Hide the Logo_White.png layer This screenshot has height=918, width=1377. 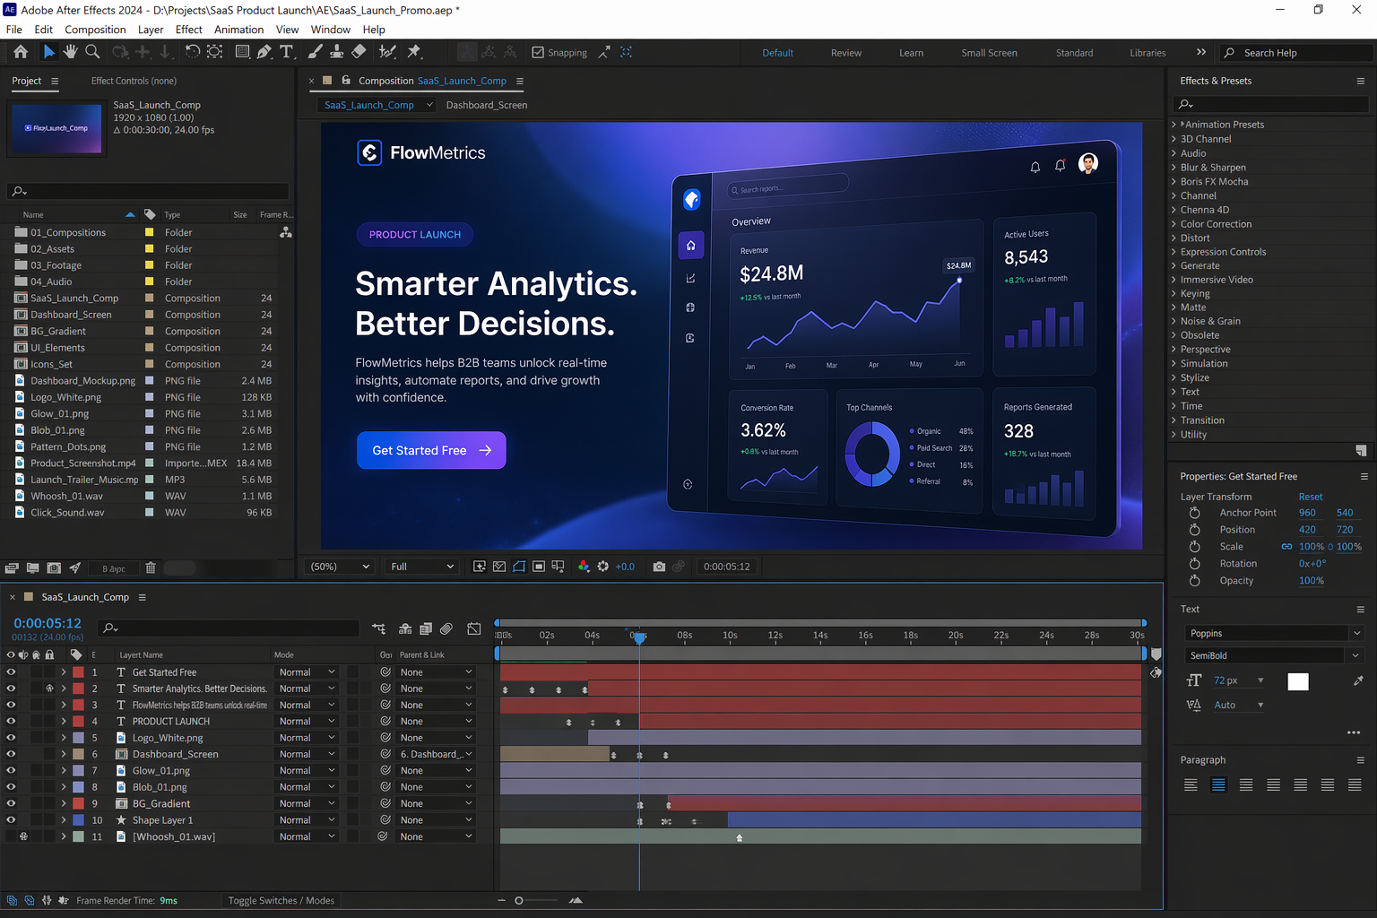(11, 738)
